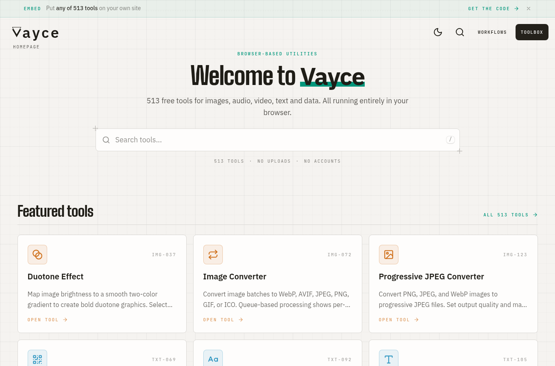Click the TXT-069 tool code label
This screenshot has height=366, width=555.
[x=164, y=359]
